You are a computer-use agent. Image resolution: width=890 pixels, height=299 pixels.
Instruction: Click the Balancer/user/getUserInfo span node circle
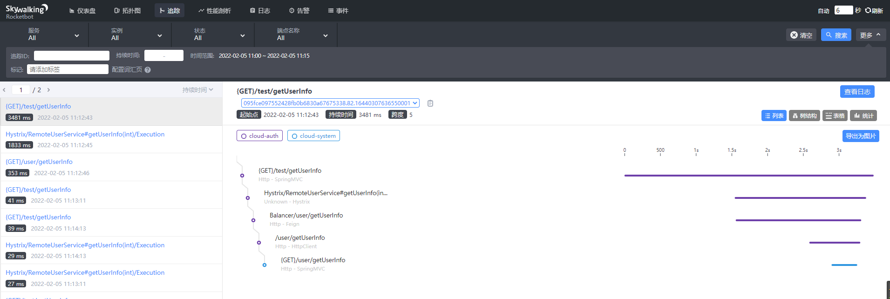[253, 220]
